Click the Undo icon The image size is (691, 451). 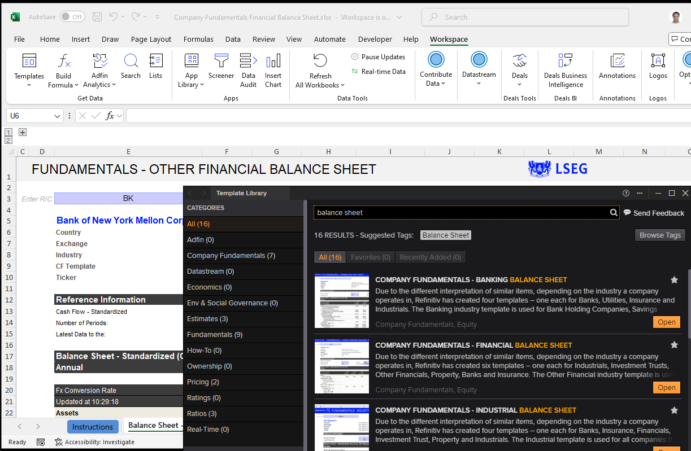point(113,17)
